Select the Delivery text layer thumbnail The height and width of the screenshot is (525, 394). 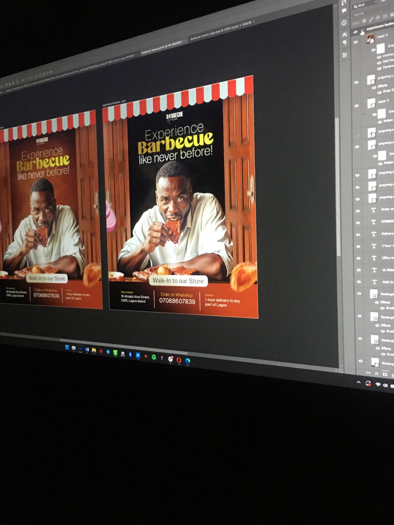[x=373, y=234]
